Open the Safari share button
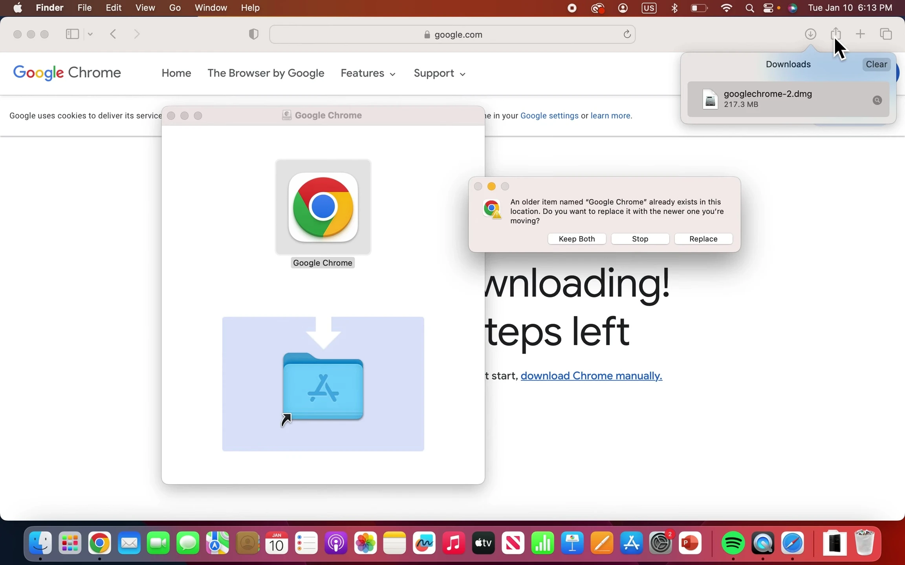905x565 pixels. [835, 34]
